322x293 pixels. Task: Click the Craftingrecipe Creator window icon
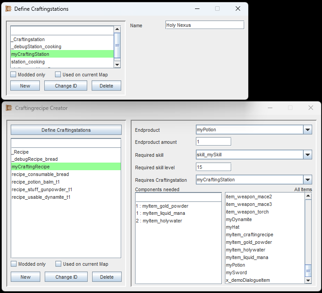point(8,108)
